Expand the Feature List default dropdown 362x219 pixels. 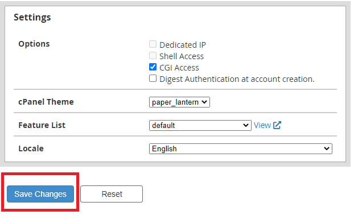pyautogui.click(x=200, y=125)
